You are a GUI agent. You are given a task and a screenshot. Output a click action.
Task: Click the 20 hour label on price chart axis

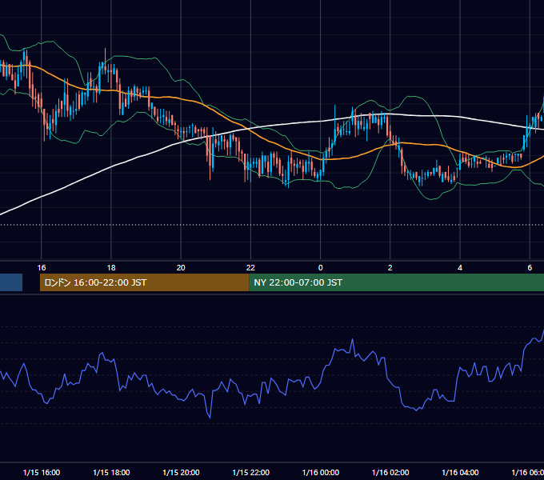(x=181, y=268)
